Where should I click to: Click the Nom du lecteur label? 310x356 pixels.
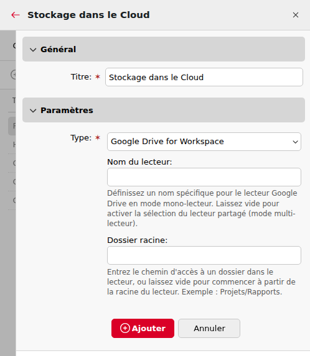coord(139,162)
